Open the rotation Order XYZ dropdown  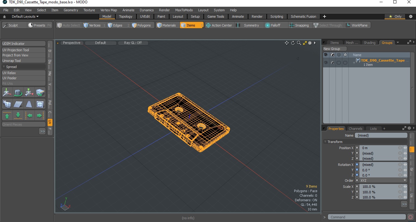click(x=384, y=181)
